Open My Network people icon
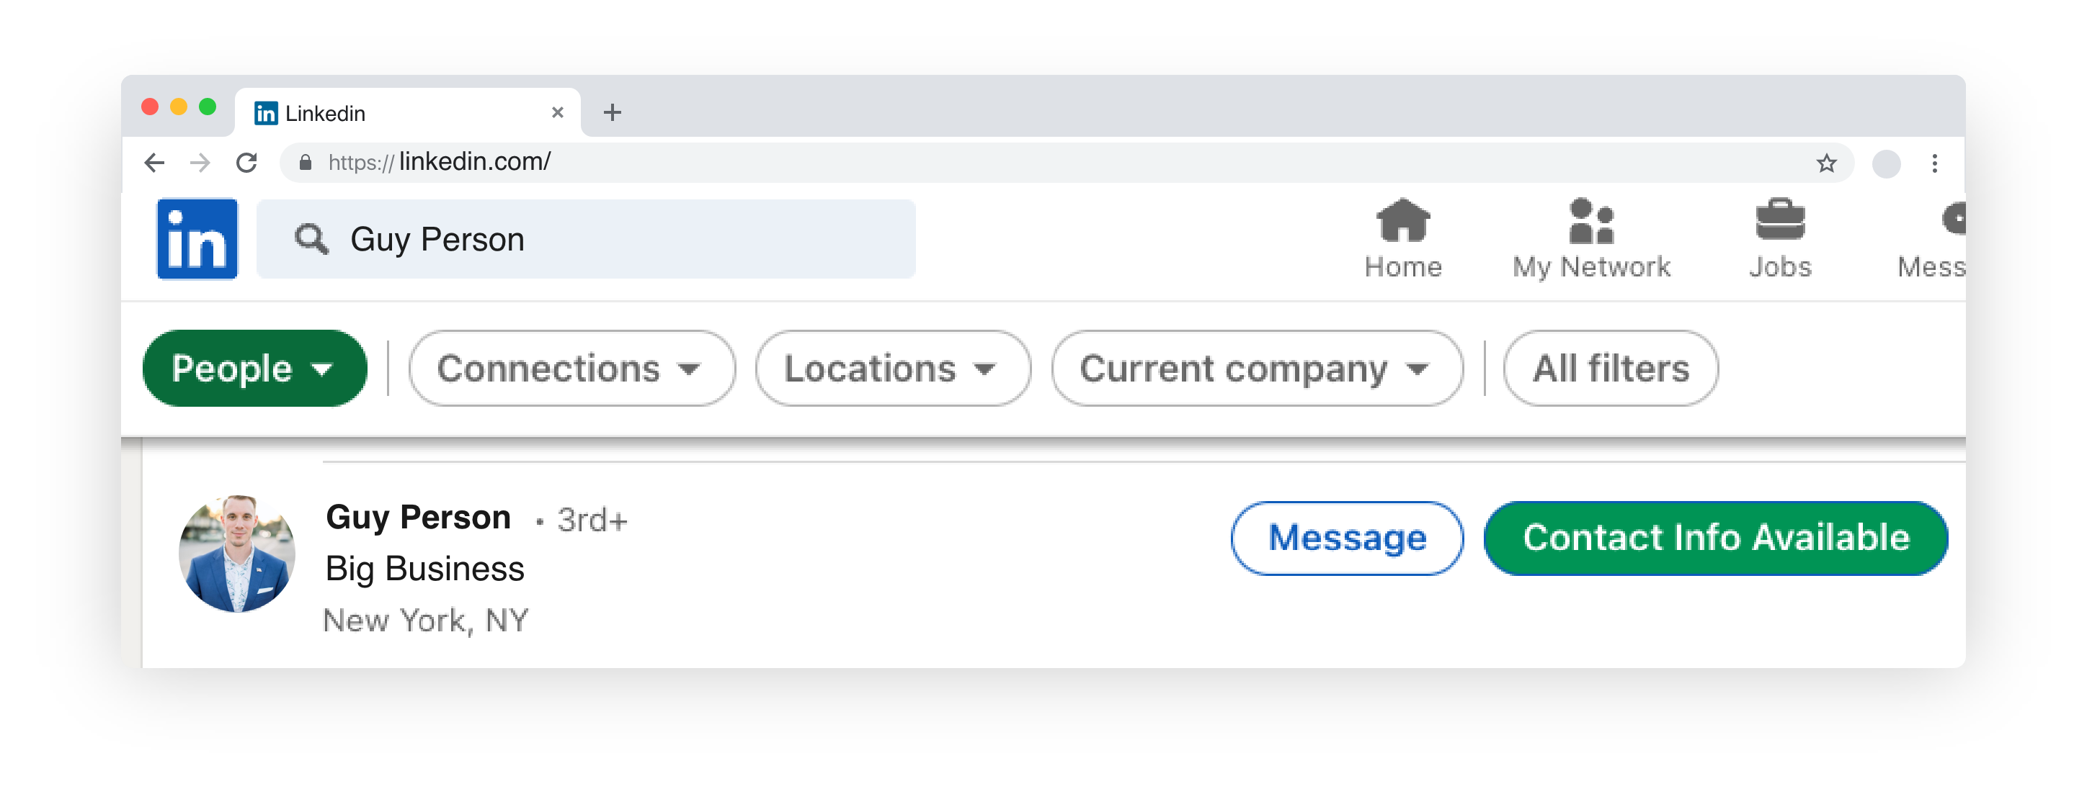This screenshot has height=789, width=2087. [x=1591, y=221]
